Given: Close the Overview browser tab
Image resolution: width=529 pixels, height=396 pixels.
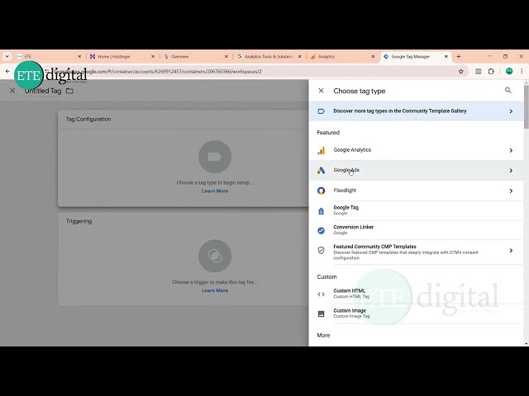Looking at the screenshot, I should tap(226, 57).
